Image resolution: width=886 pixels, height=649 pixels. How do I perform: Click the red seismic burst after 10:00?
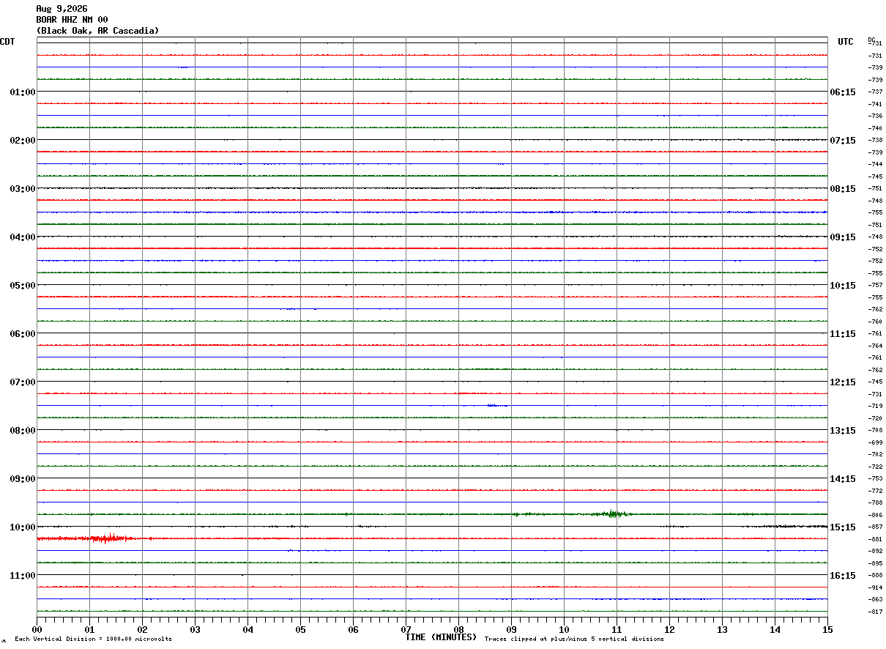point(107,538)
